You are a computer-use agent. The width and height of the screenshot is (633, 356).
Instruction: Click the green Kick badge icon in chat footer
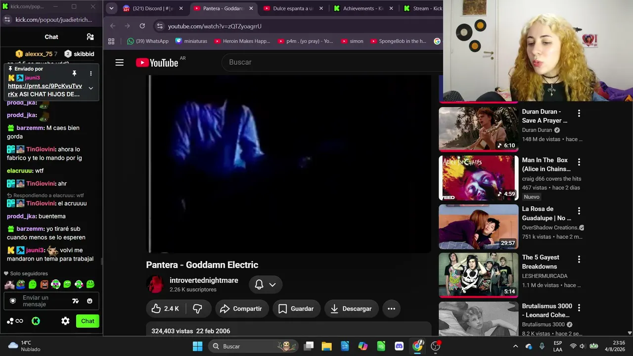(36, 321)
